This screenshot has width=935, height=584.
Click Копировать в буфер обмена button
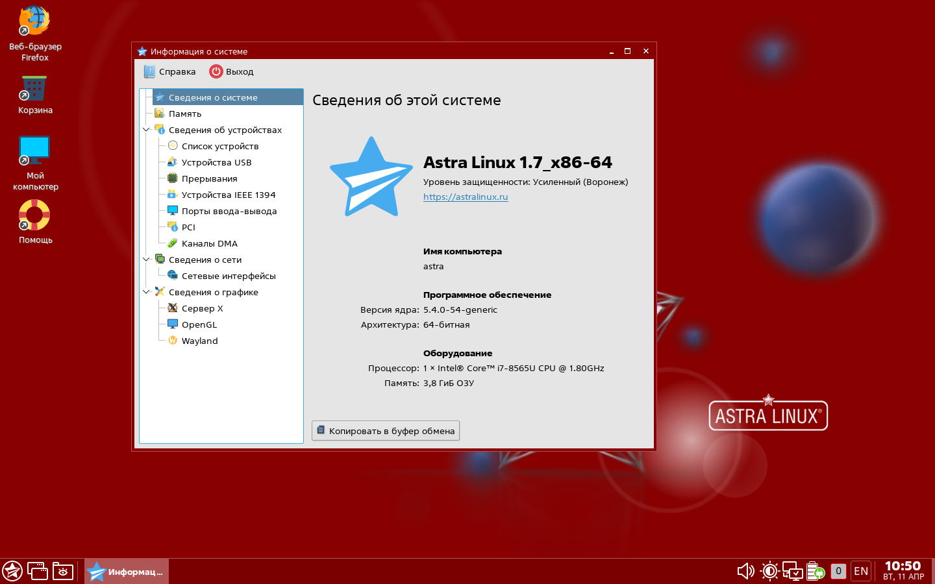click(x=386, y=431)
